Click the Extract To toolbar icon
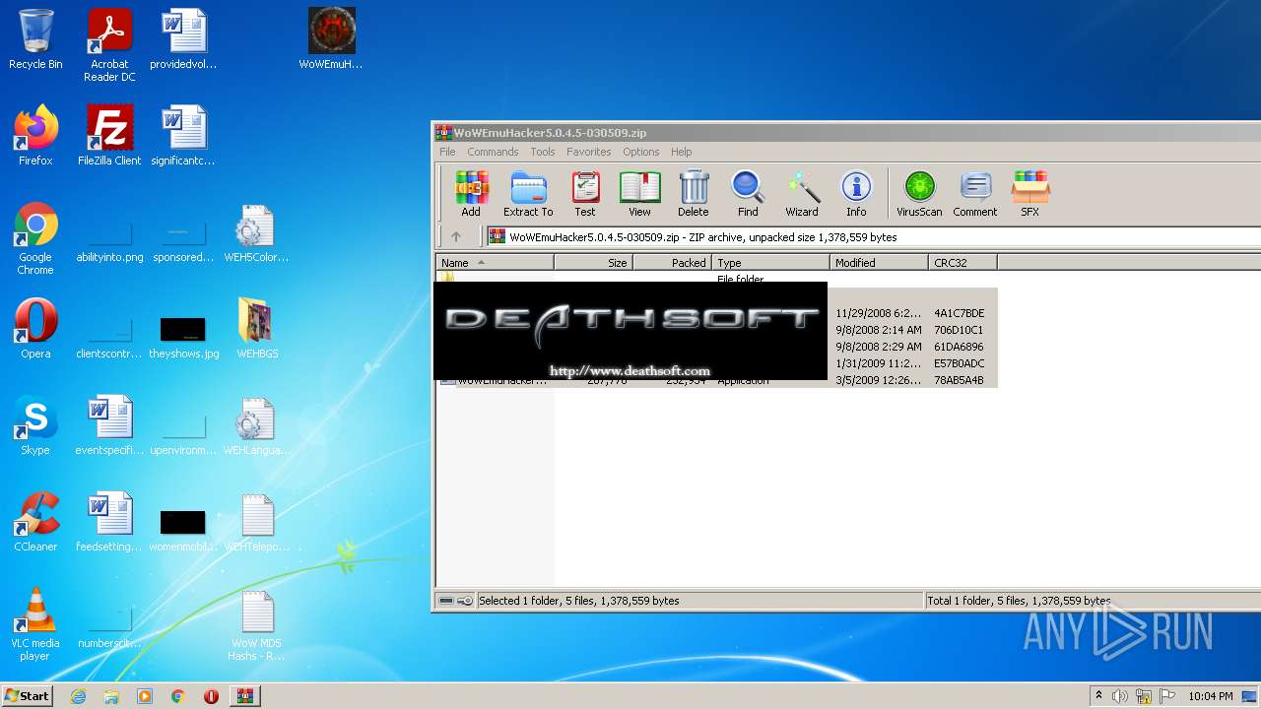 [x=528, y=193]
